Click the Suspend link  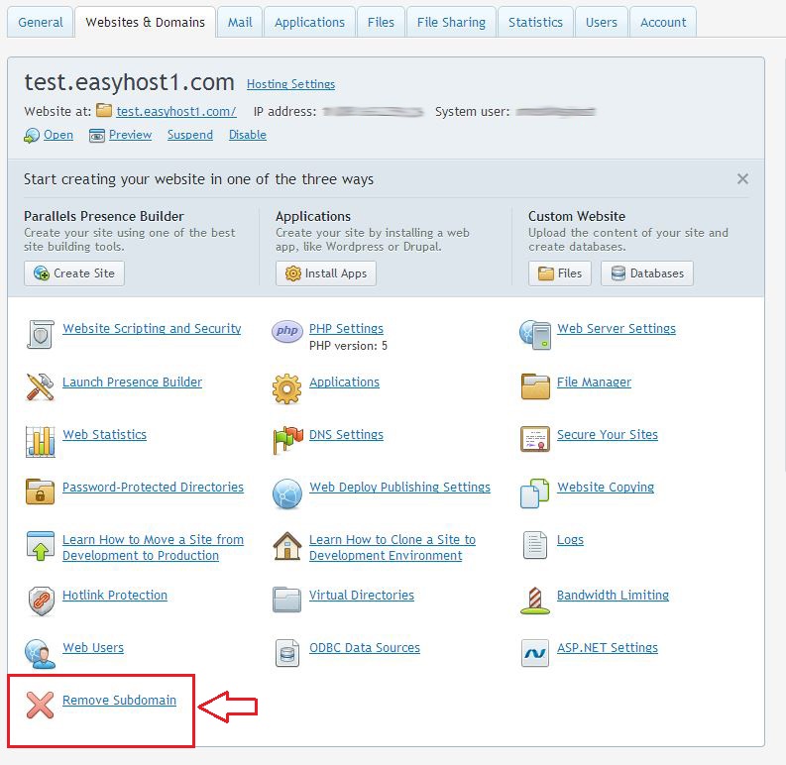190,135
